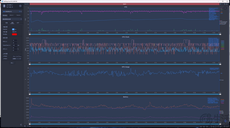Click the mail icon beside Log
Viewport: 230px width, 128px height.
pyautogui.click(x=25, y=126)
